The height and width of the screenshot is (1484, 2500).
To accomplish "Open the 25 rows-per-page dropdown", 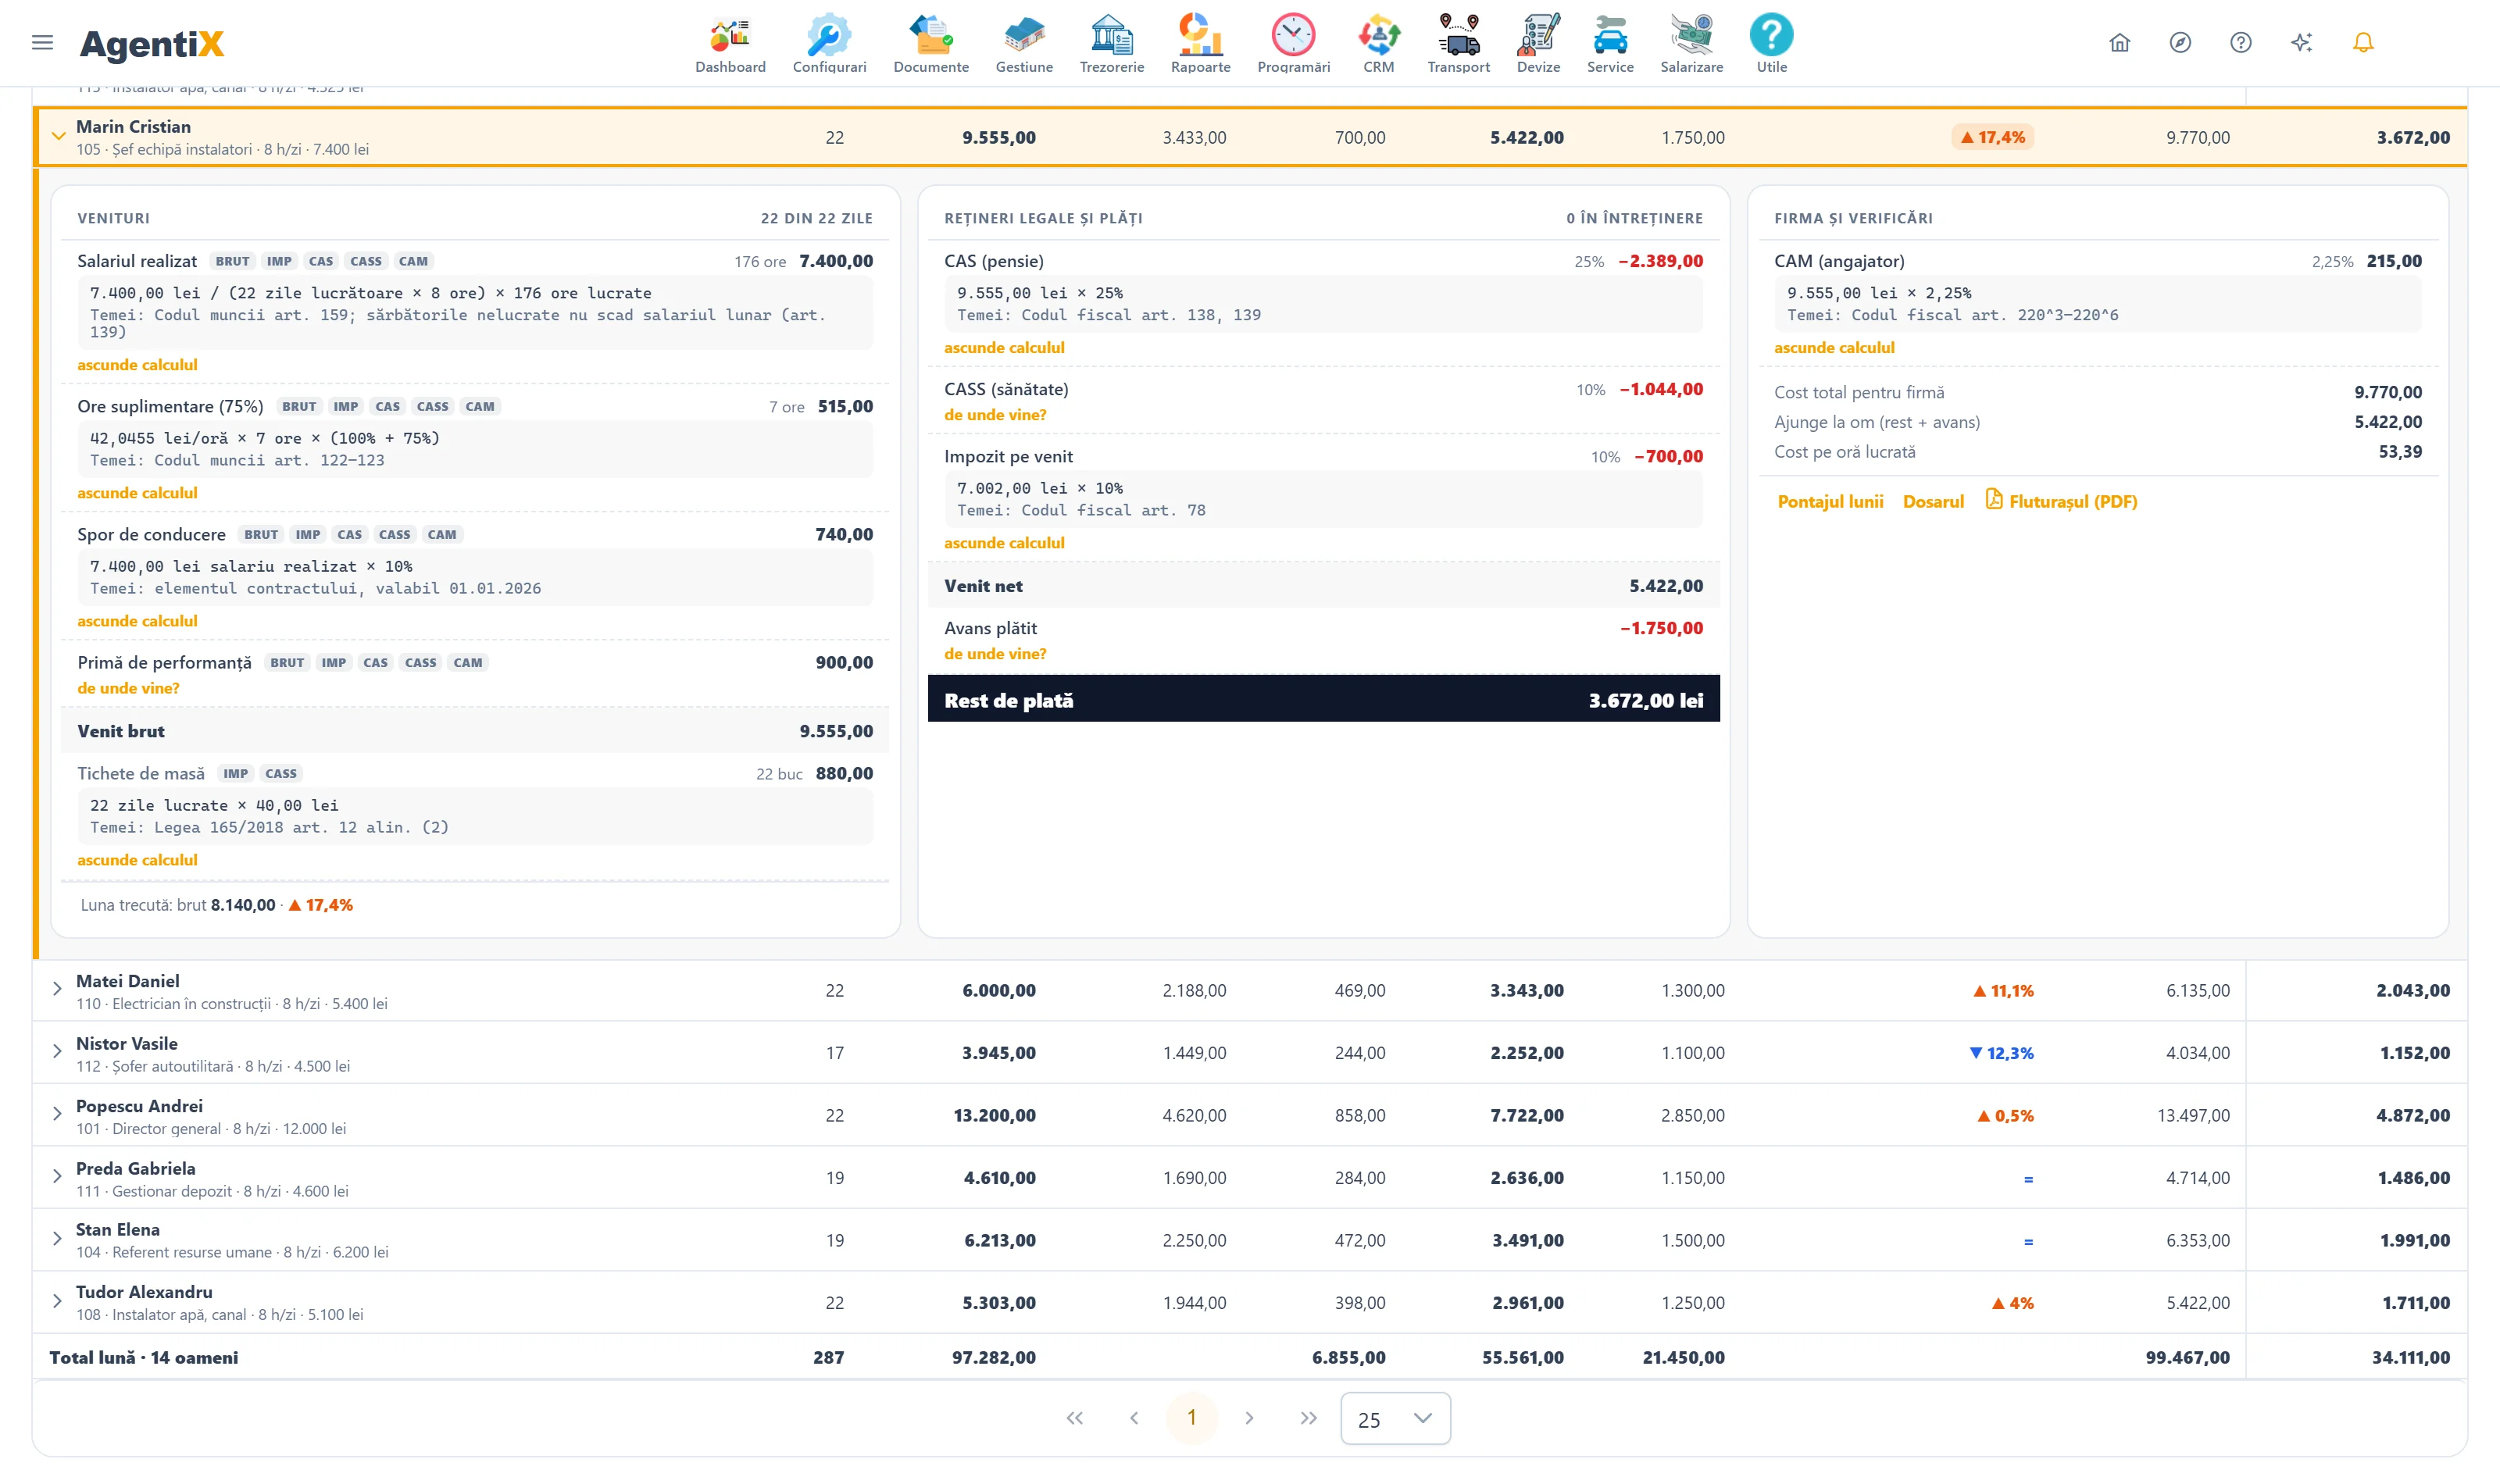I will tap(1395, 1418).
